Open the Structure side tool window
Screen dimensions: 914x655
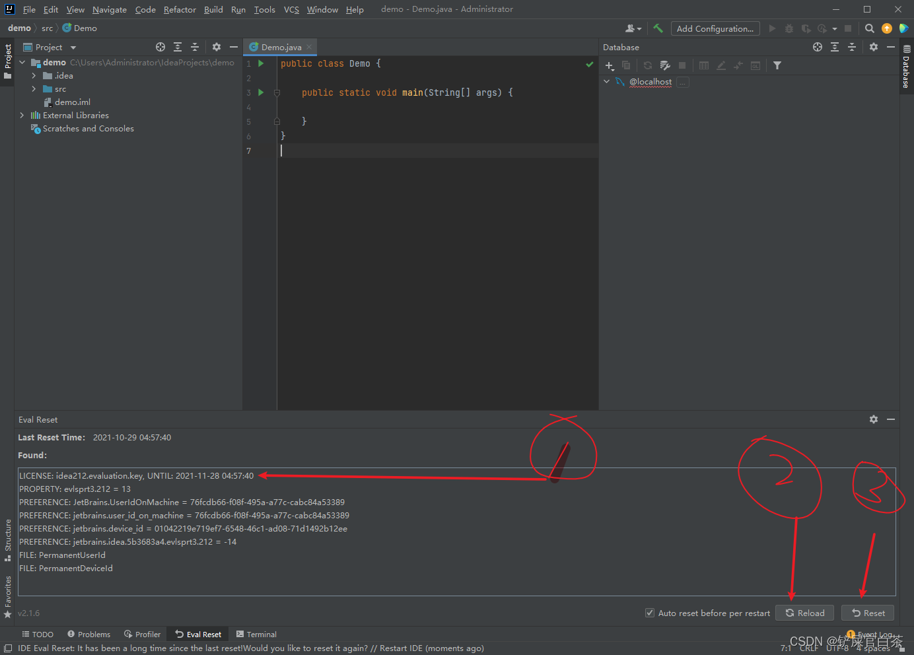7,539
